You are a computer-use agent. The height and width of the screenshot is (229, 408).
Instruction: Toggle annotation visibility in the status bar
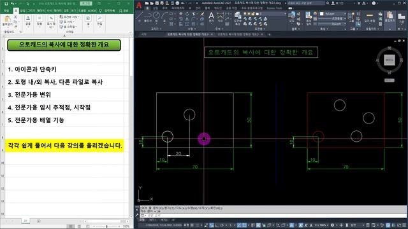[x=301, y=225]
